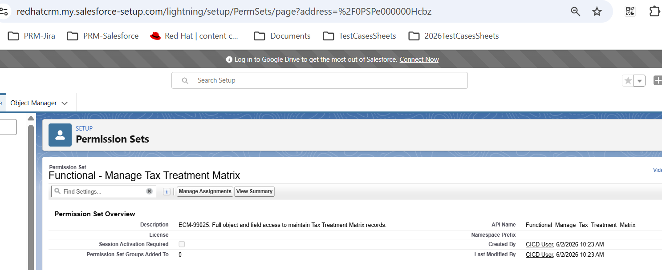Screen dimensions: 662x270
Task: Click the Salesforce favorites star icon
Action: 628,80
